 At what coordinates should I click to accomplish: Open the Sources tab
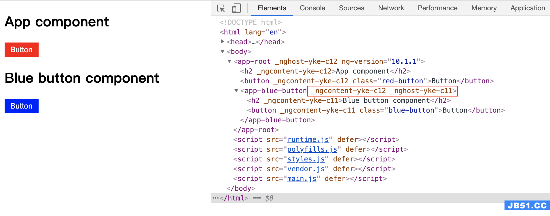click(351, 8)
